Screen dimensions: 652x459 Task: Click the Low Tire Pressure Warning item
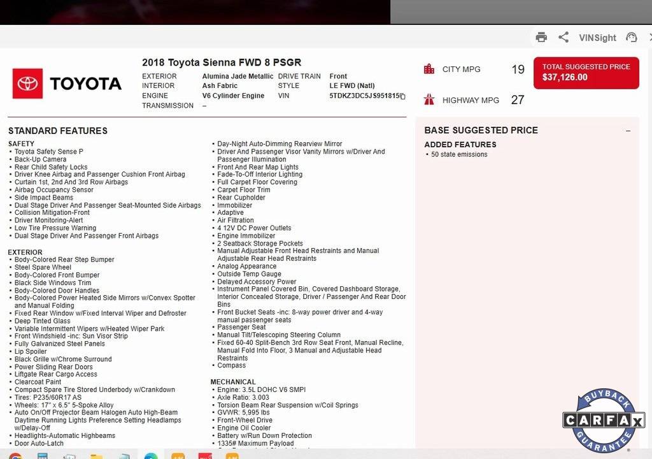[x=55, y=228]
